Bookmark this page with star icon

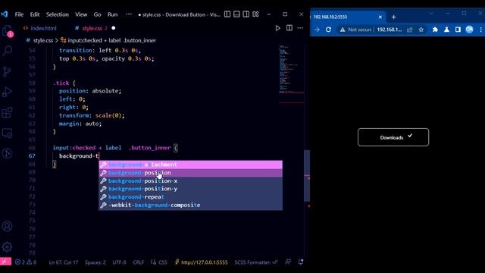pos(421,30)
